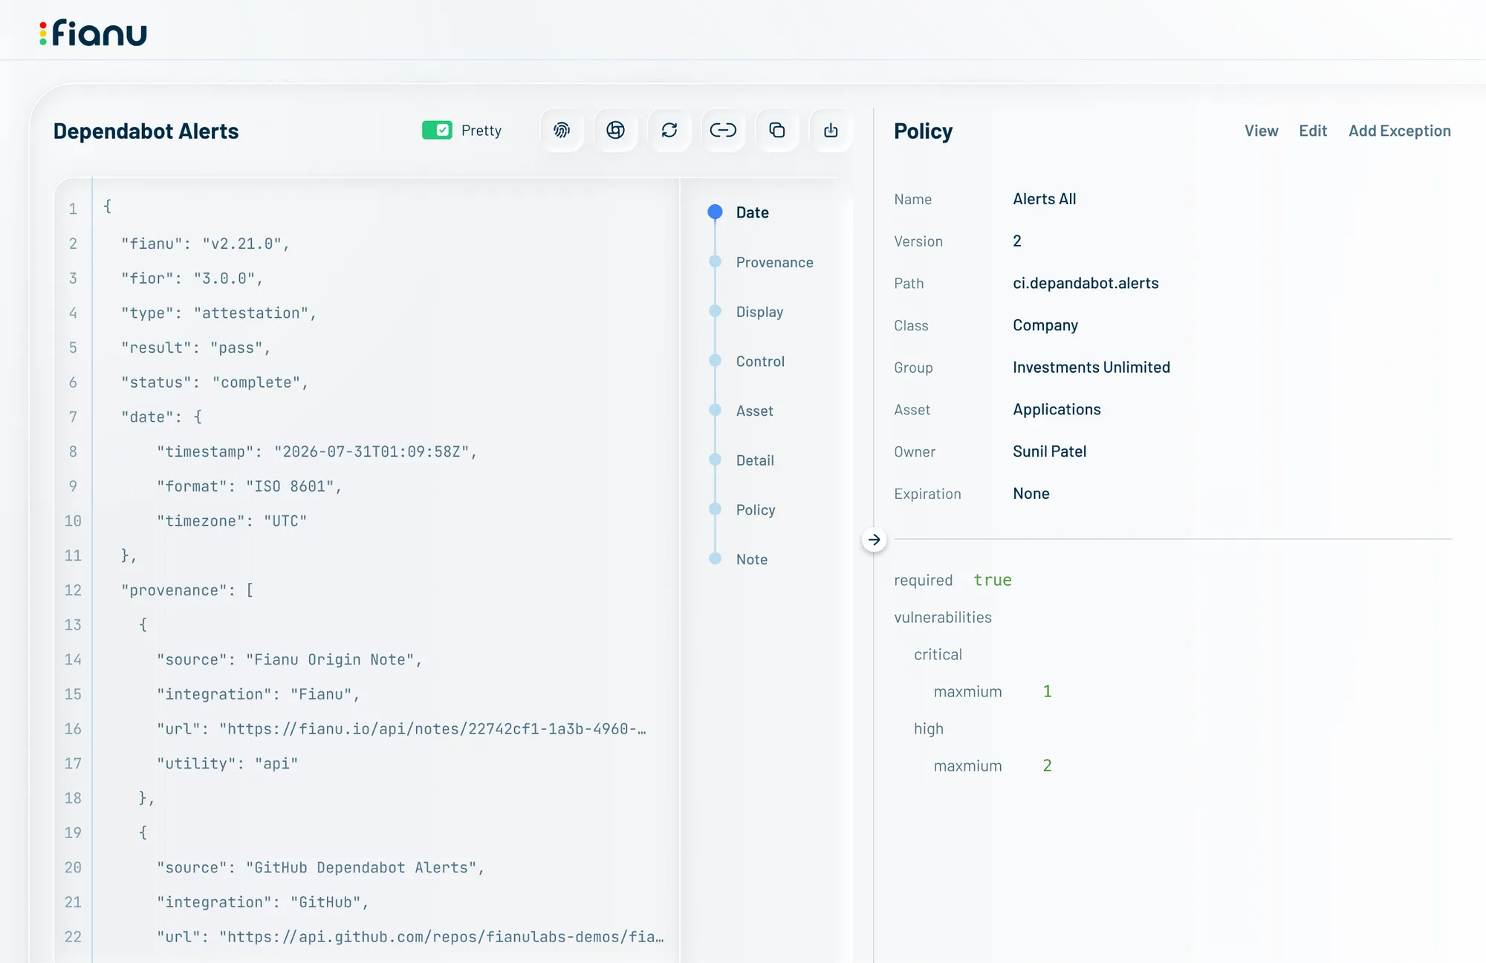
Task: Click Add Exception
Action: click(x=1400, y=131)
